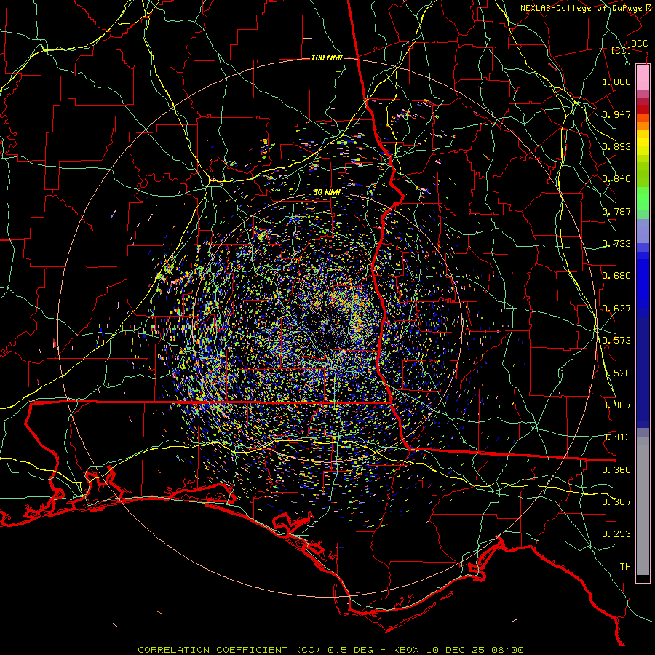Click the 0.573 scale label
The width and height of the screenshot is (655, 655).
pos(616,341)
